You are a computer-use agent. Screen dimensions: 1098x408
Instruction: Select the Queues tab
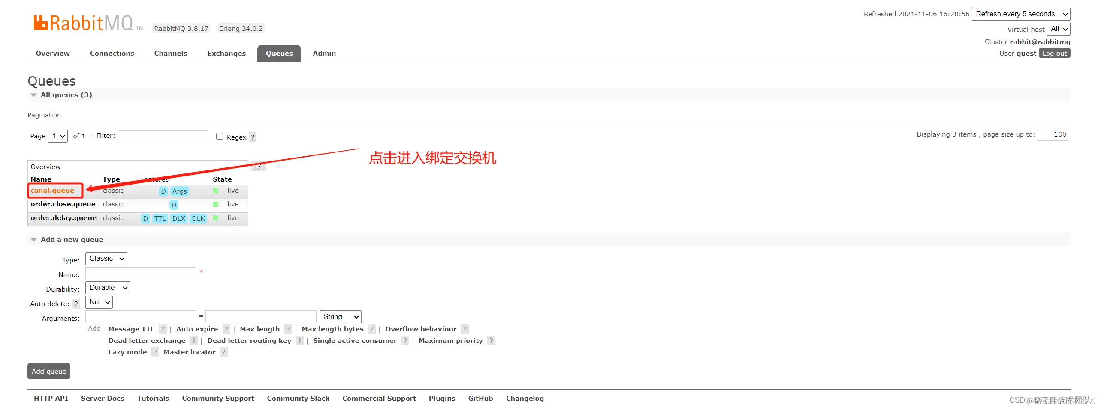[x=279, y=54]
